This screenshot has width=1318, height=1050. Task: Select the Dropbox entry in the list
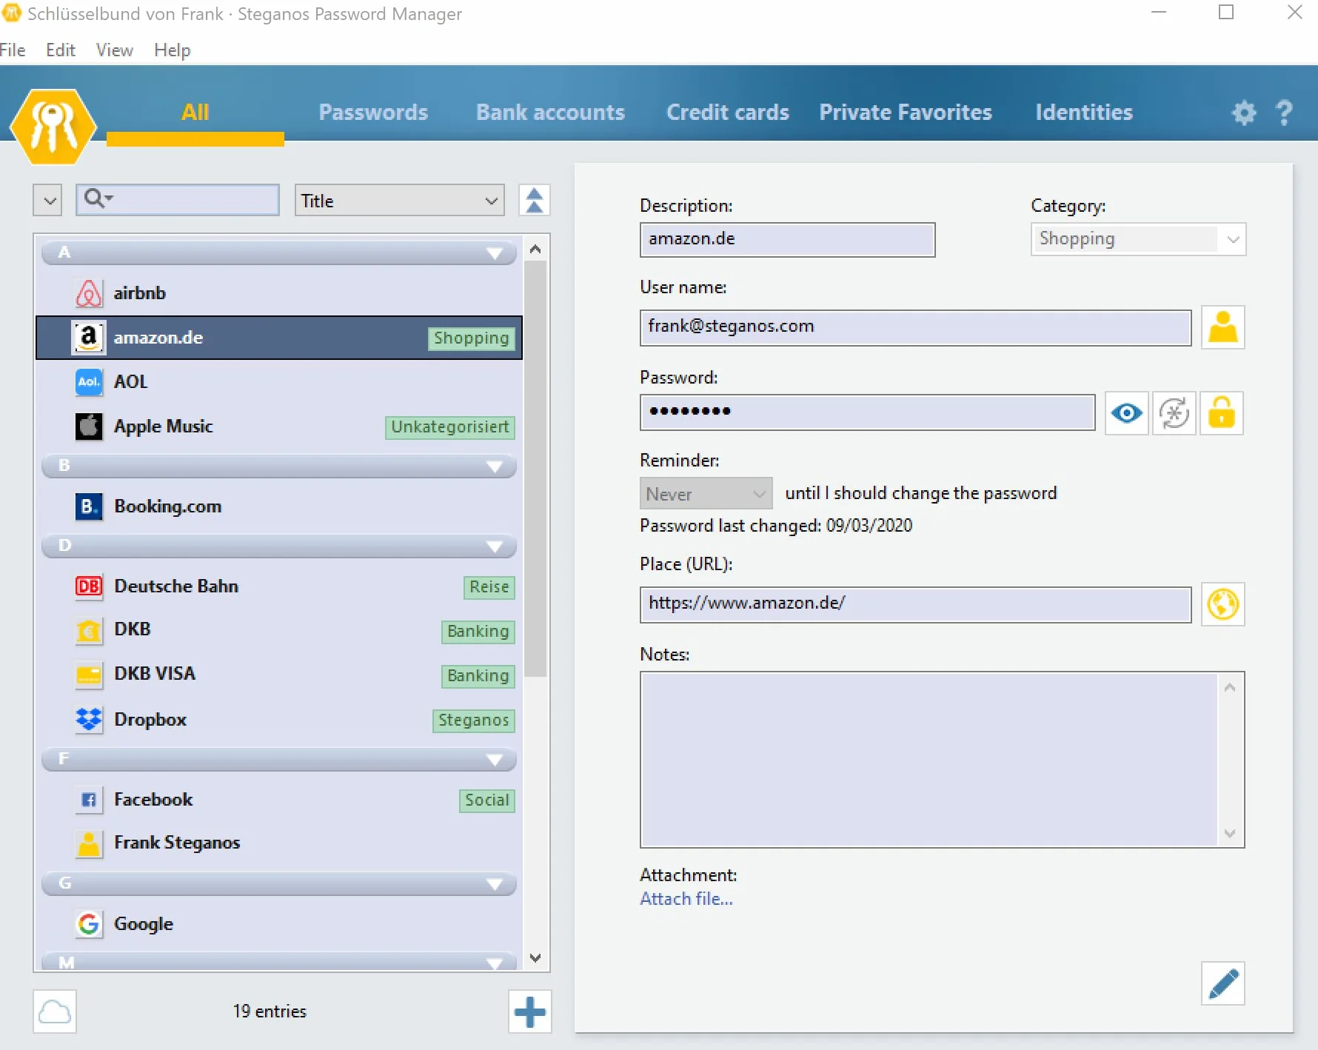click(x=278, y=720)
